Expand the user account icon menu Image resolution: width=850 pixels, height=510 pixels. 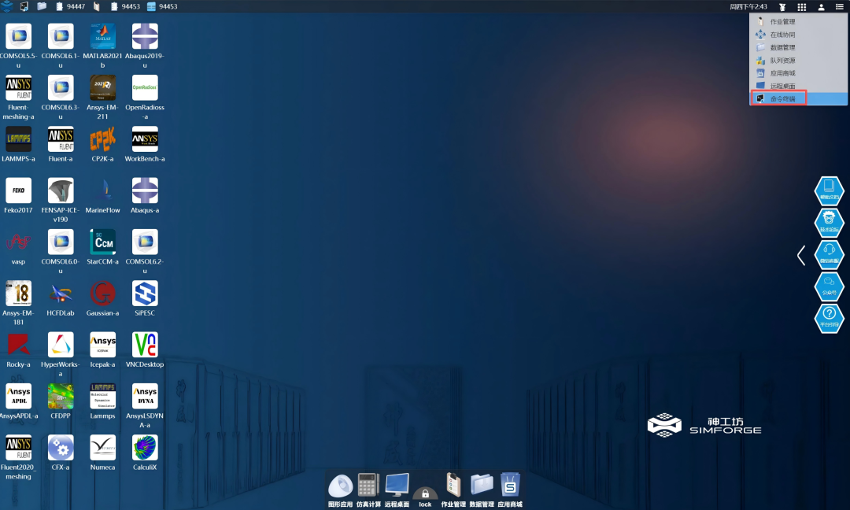[821, 6]
